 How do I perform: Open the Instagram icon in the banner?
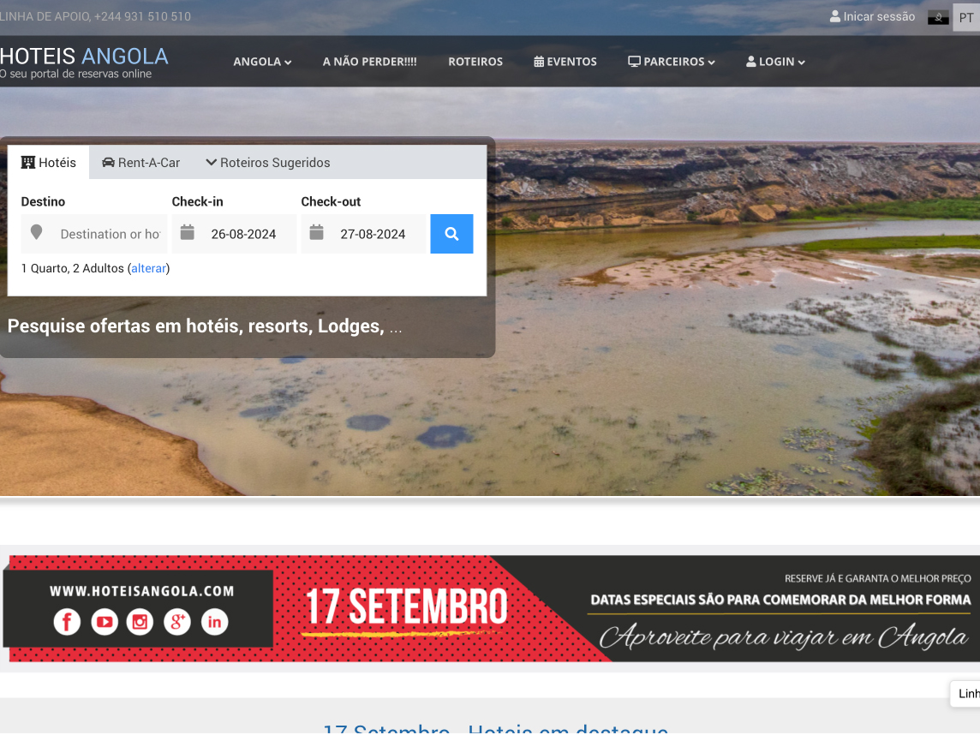140,622
